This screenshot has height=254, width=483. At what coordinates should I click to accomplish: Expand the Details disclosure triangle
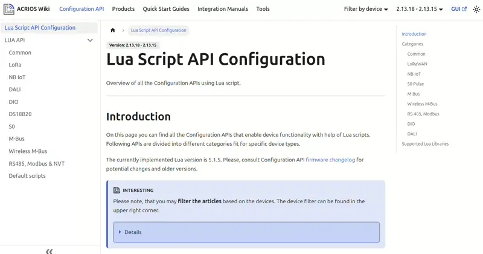coord(120,232)
